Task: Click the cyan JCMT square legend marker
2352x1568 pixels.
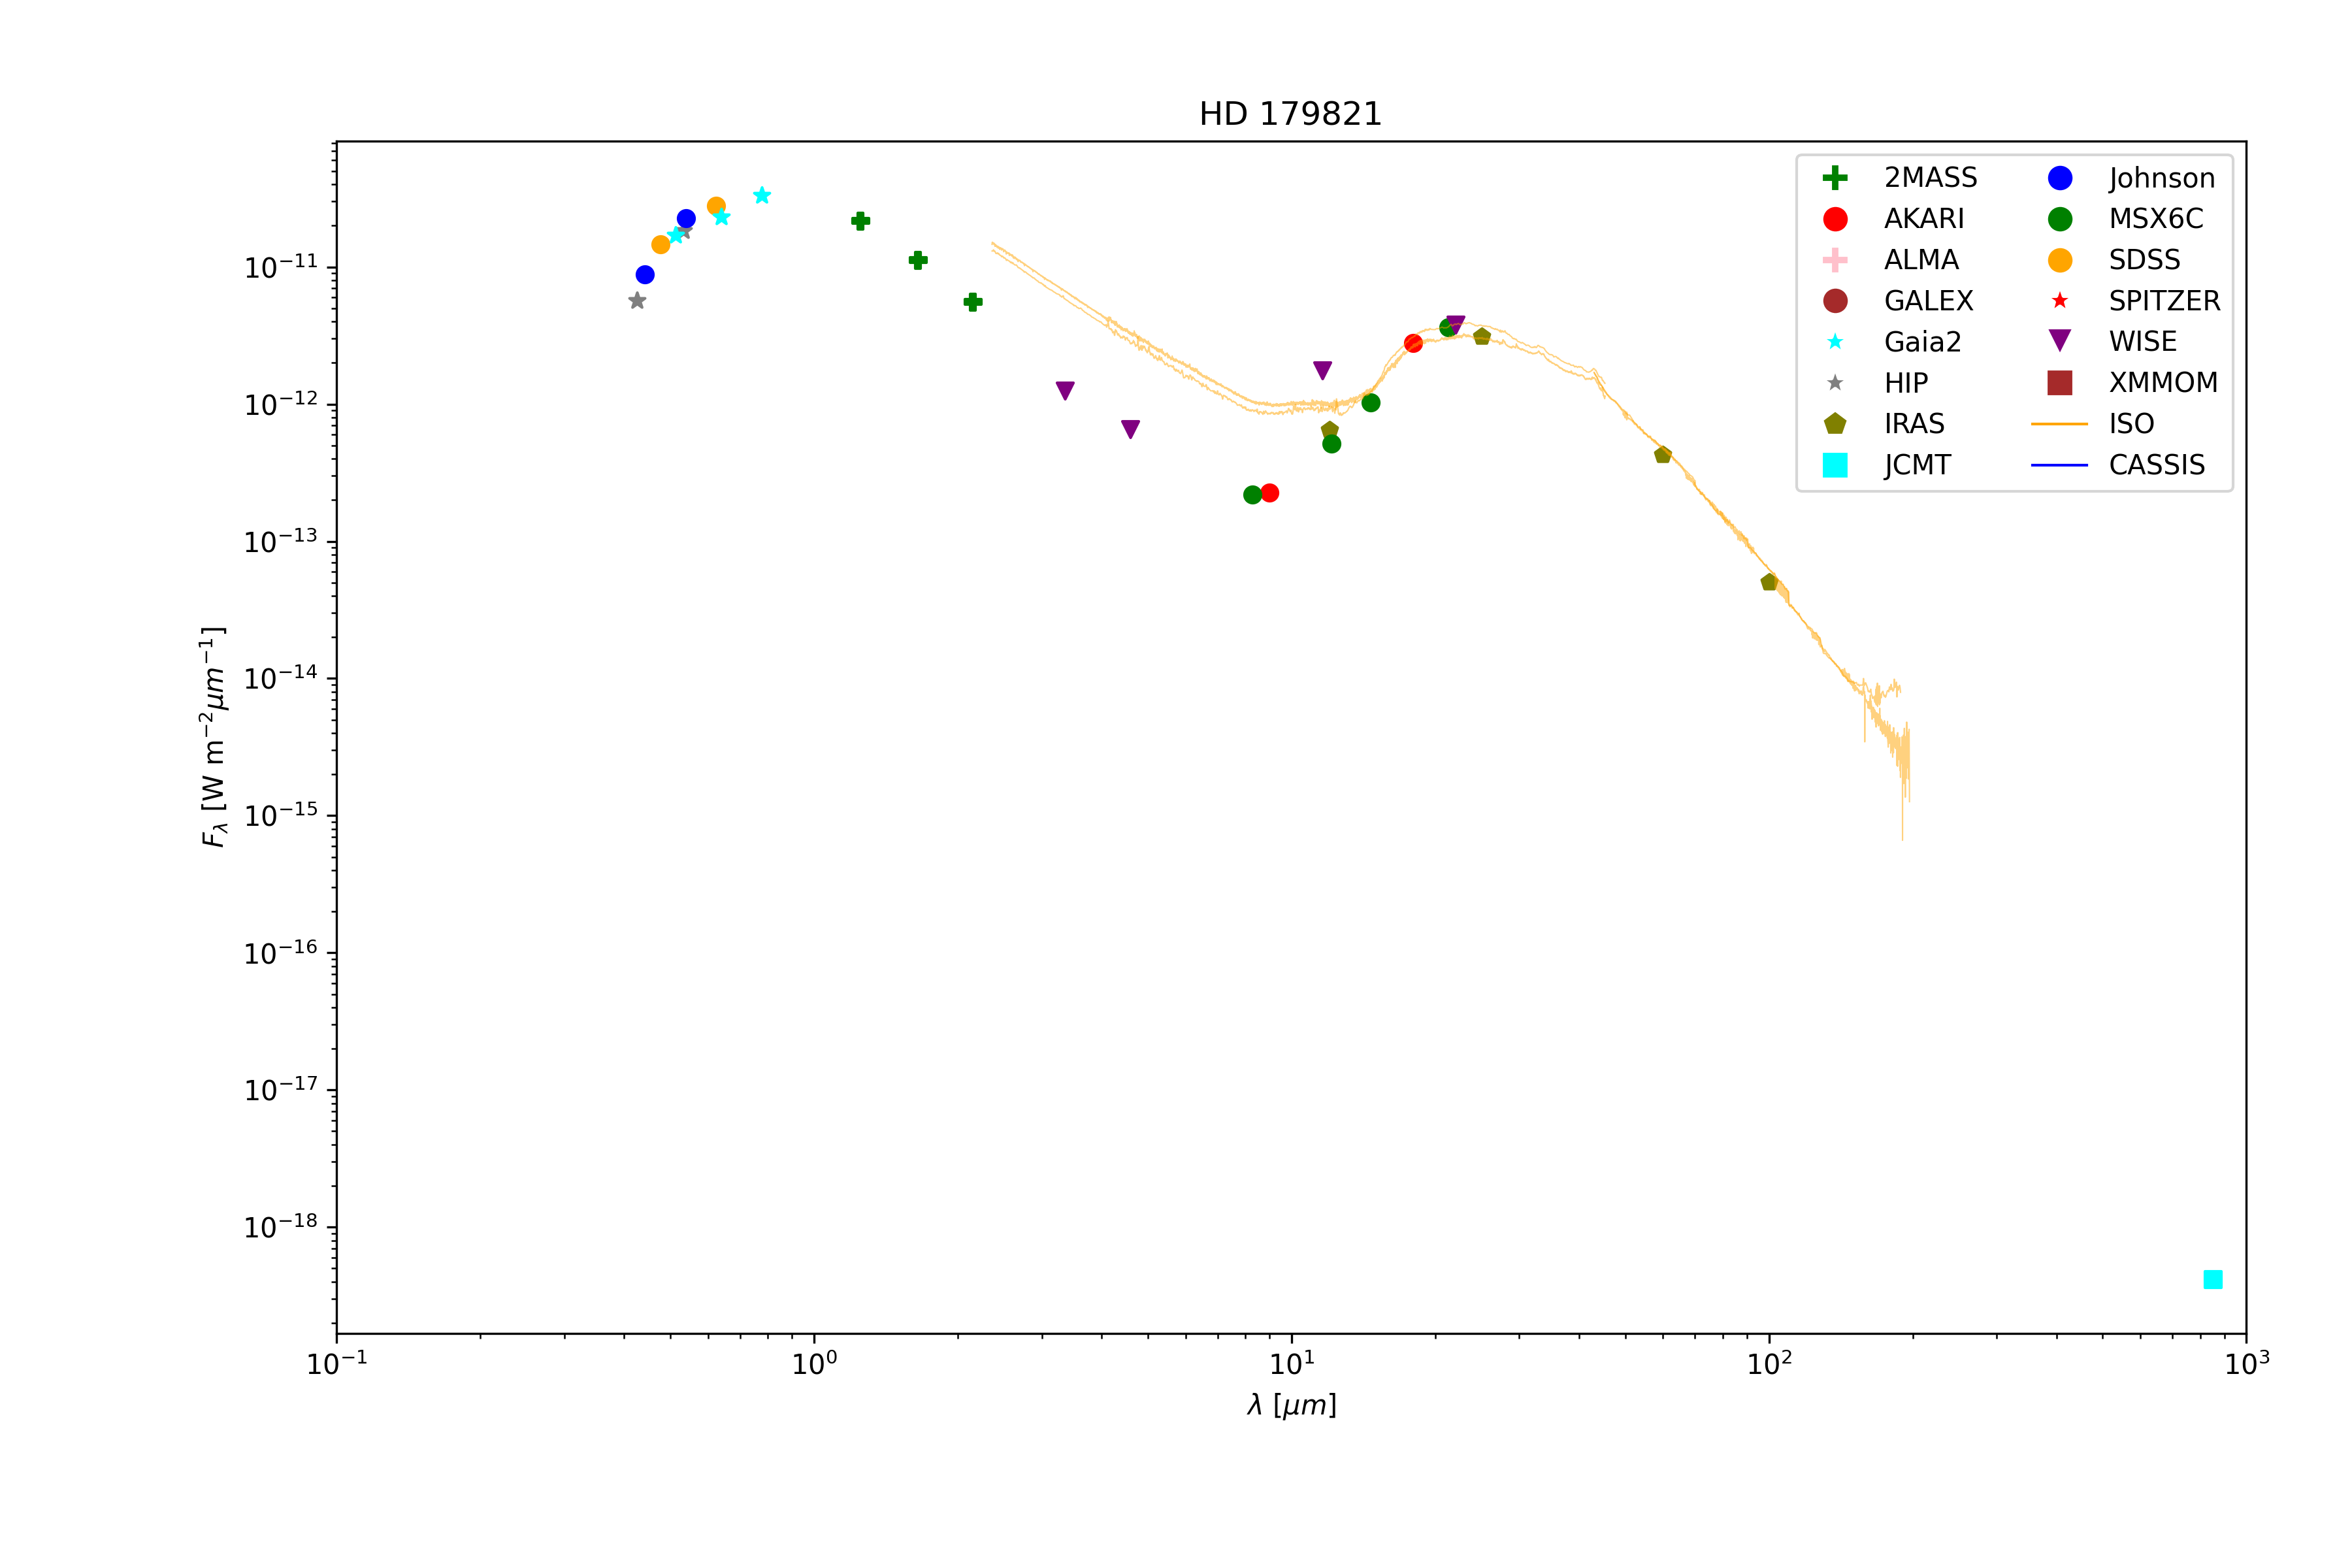Action: click(1835, 465)
